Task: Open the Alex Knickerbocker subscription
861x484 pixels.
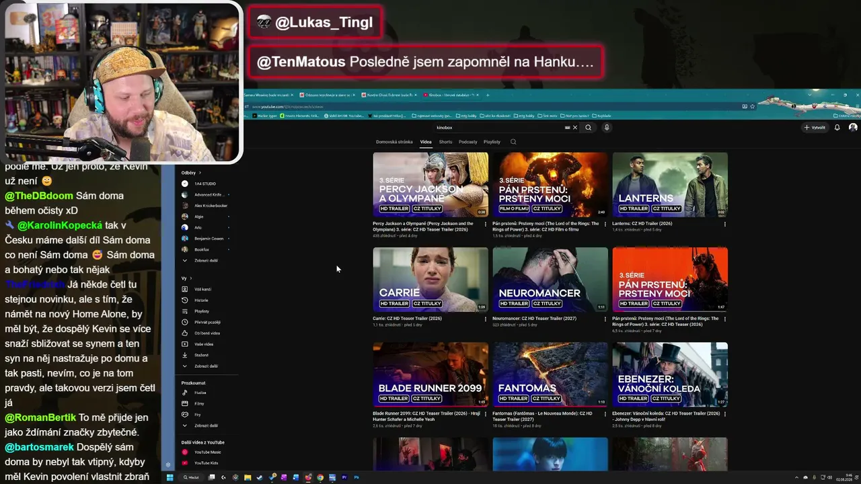Action: tap(211, 206)
